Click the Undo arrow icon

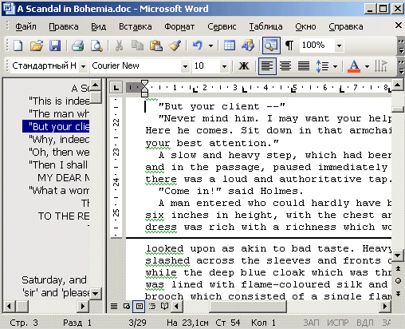click(198, 46)
